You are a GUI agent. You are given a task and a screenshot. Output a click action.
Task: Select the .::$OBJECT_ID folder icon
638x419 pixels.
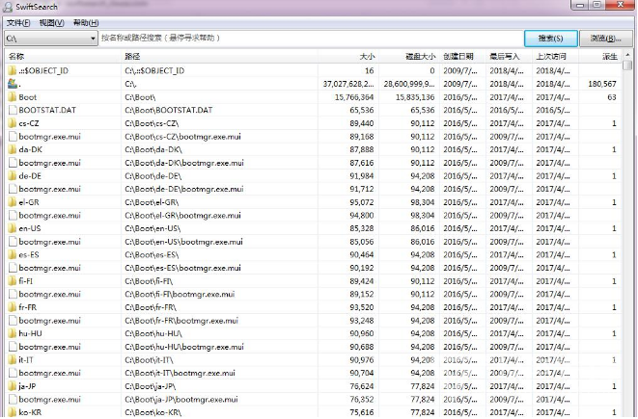click(13, 70)
